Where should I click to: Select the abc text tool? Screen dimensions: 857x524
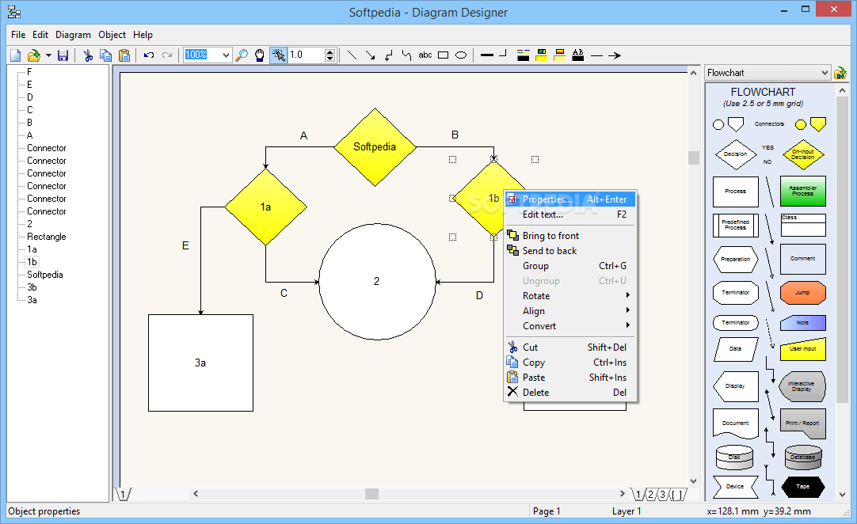(x=425, y=55)
